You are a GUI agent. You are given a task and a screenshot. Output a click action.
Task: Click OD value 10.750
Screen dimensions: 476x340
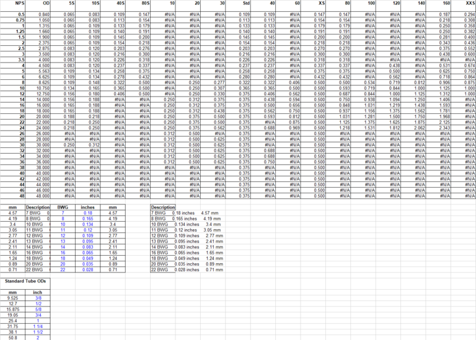38,88
